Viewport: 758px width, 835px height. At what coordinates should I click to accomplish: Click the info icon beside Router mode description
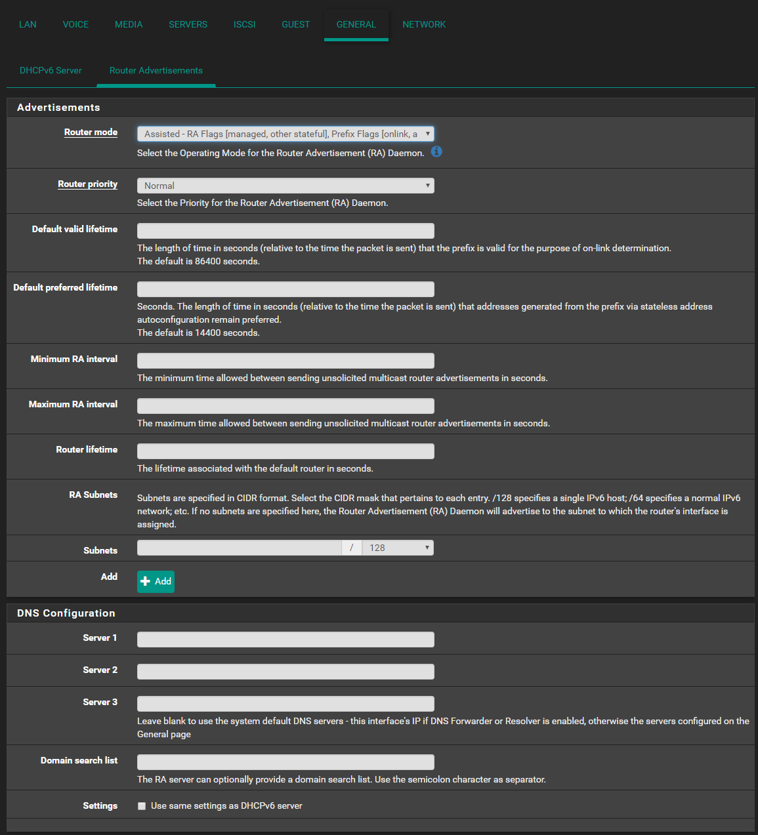(x=436, y=152)
